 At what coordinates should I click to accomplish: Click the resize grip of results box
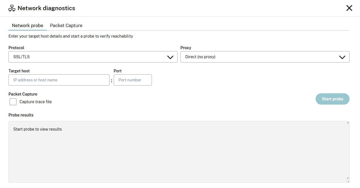[x=348, y=181]
